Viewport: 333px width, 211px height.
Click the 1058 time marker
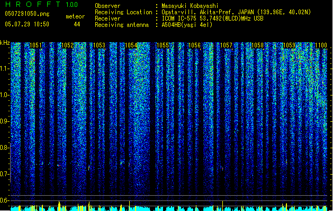pyautogui.click(x=258, y=45)
